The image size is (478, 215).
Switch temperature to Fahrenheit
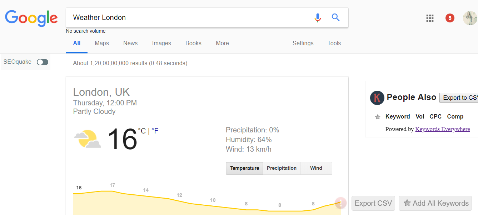coord(155,131)
